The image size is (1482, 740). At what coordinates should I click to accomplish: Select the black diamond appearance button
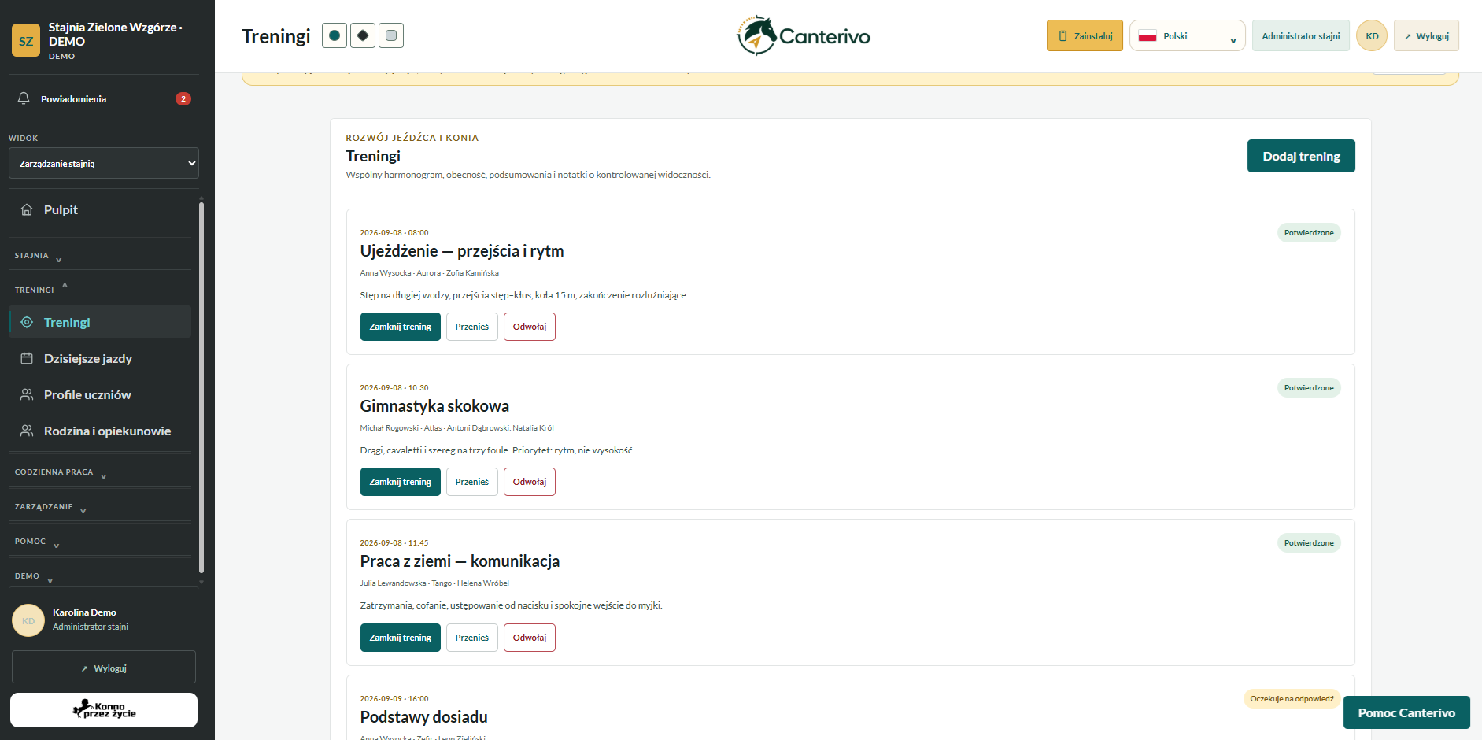(x=363, y=35)
